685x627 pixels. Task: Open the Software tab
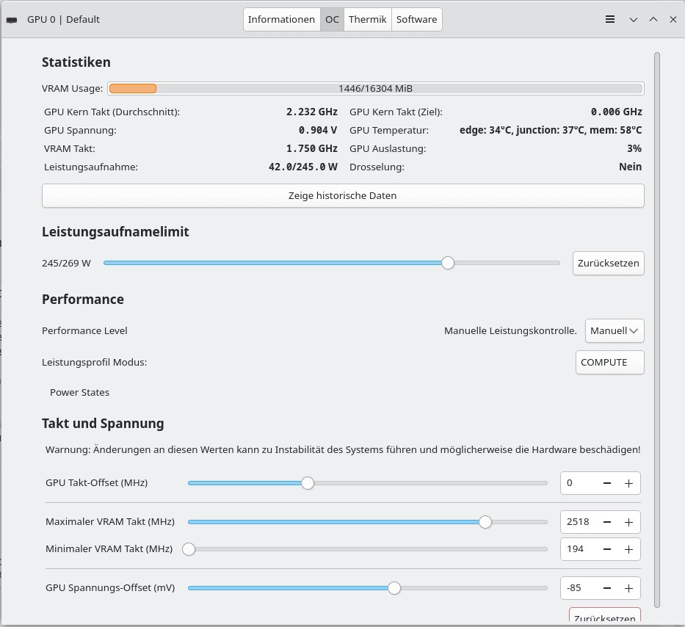416,20
